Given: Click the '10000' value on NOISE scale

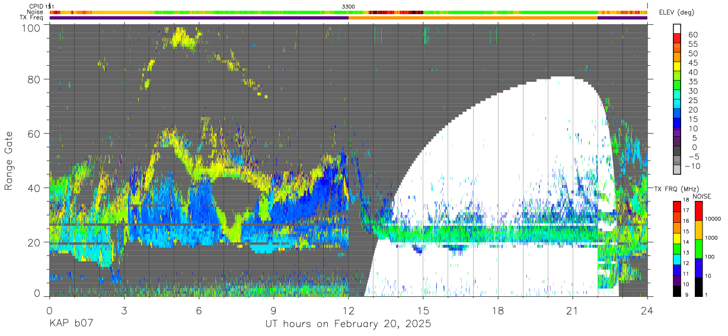Looking at the screenshot, I should pyautogui.click(x=713, y=219).
